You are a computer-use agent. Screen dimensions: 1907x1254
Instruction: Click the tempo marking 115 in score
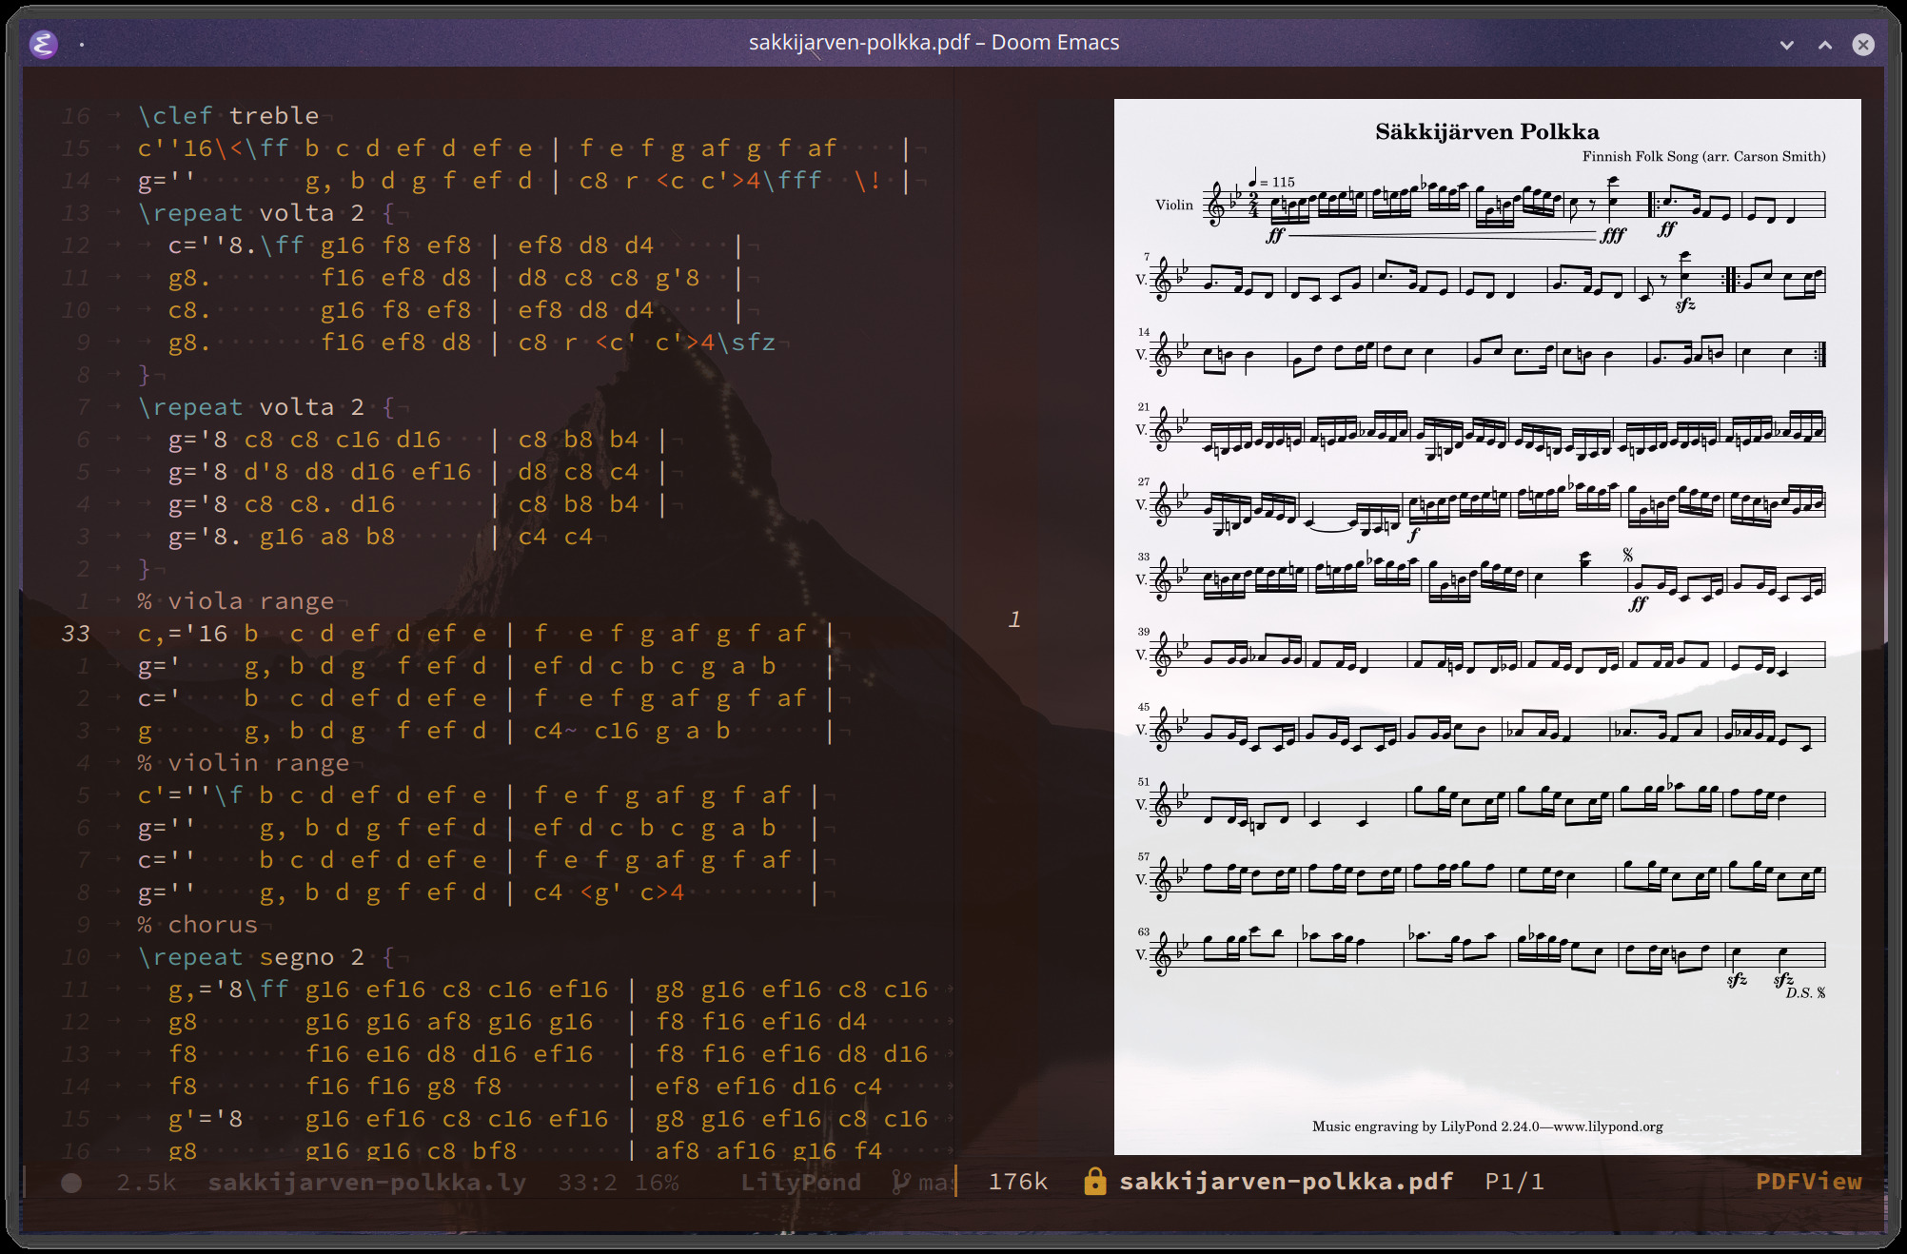1271,180
